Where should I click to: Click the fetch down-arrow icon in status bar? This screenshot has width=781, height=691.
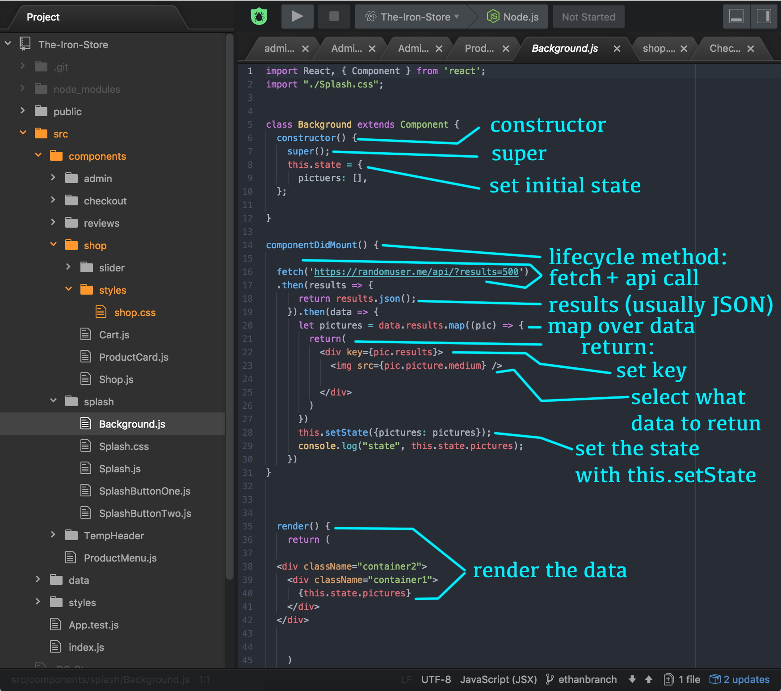(x=632, y=679)
